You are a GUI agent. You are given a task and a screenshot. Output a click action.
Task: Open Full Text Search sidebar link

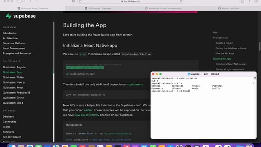pos(12,137)
